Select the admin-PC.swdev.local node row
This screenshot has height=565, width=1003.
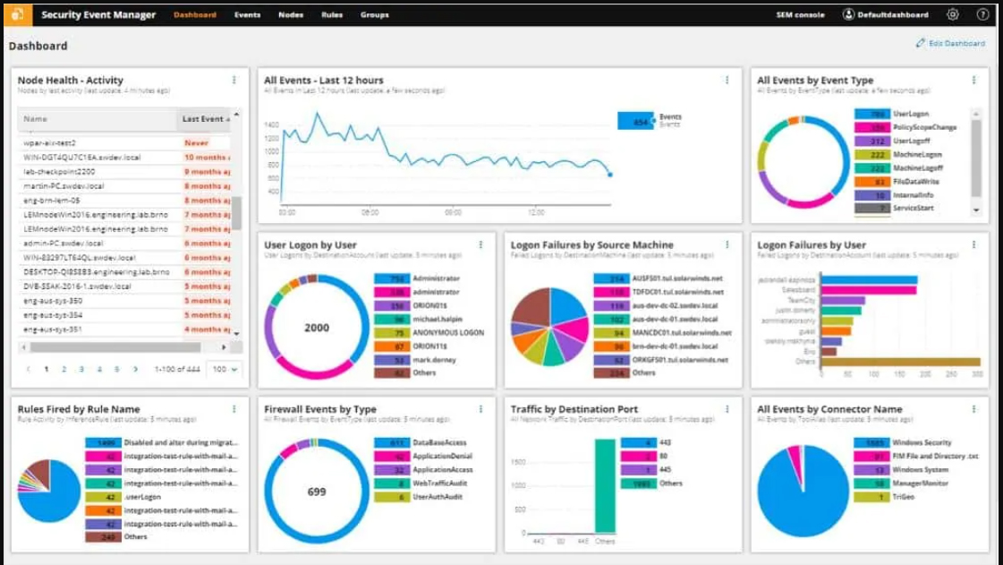124,244
